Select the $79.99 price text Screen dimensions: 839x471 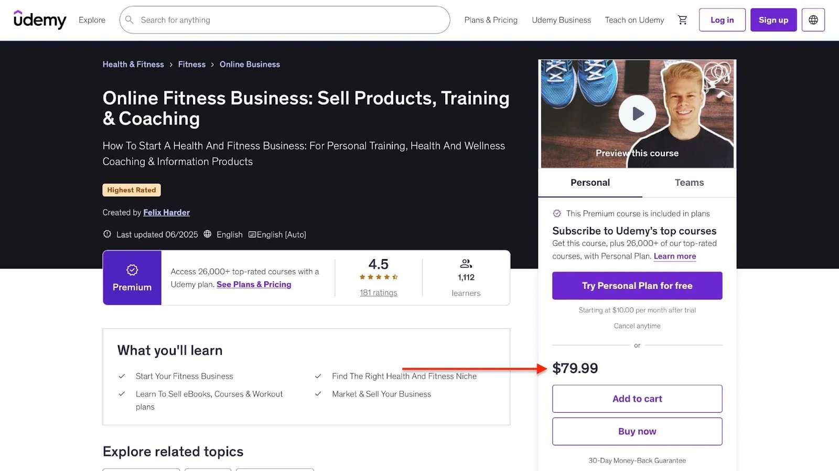(575, 368)
